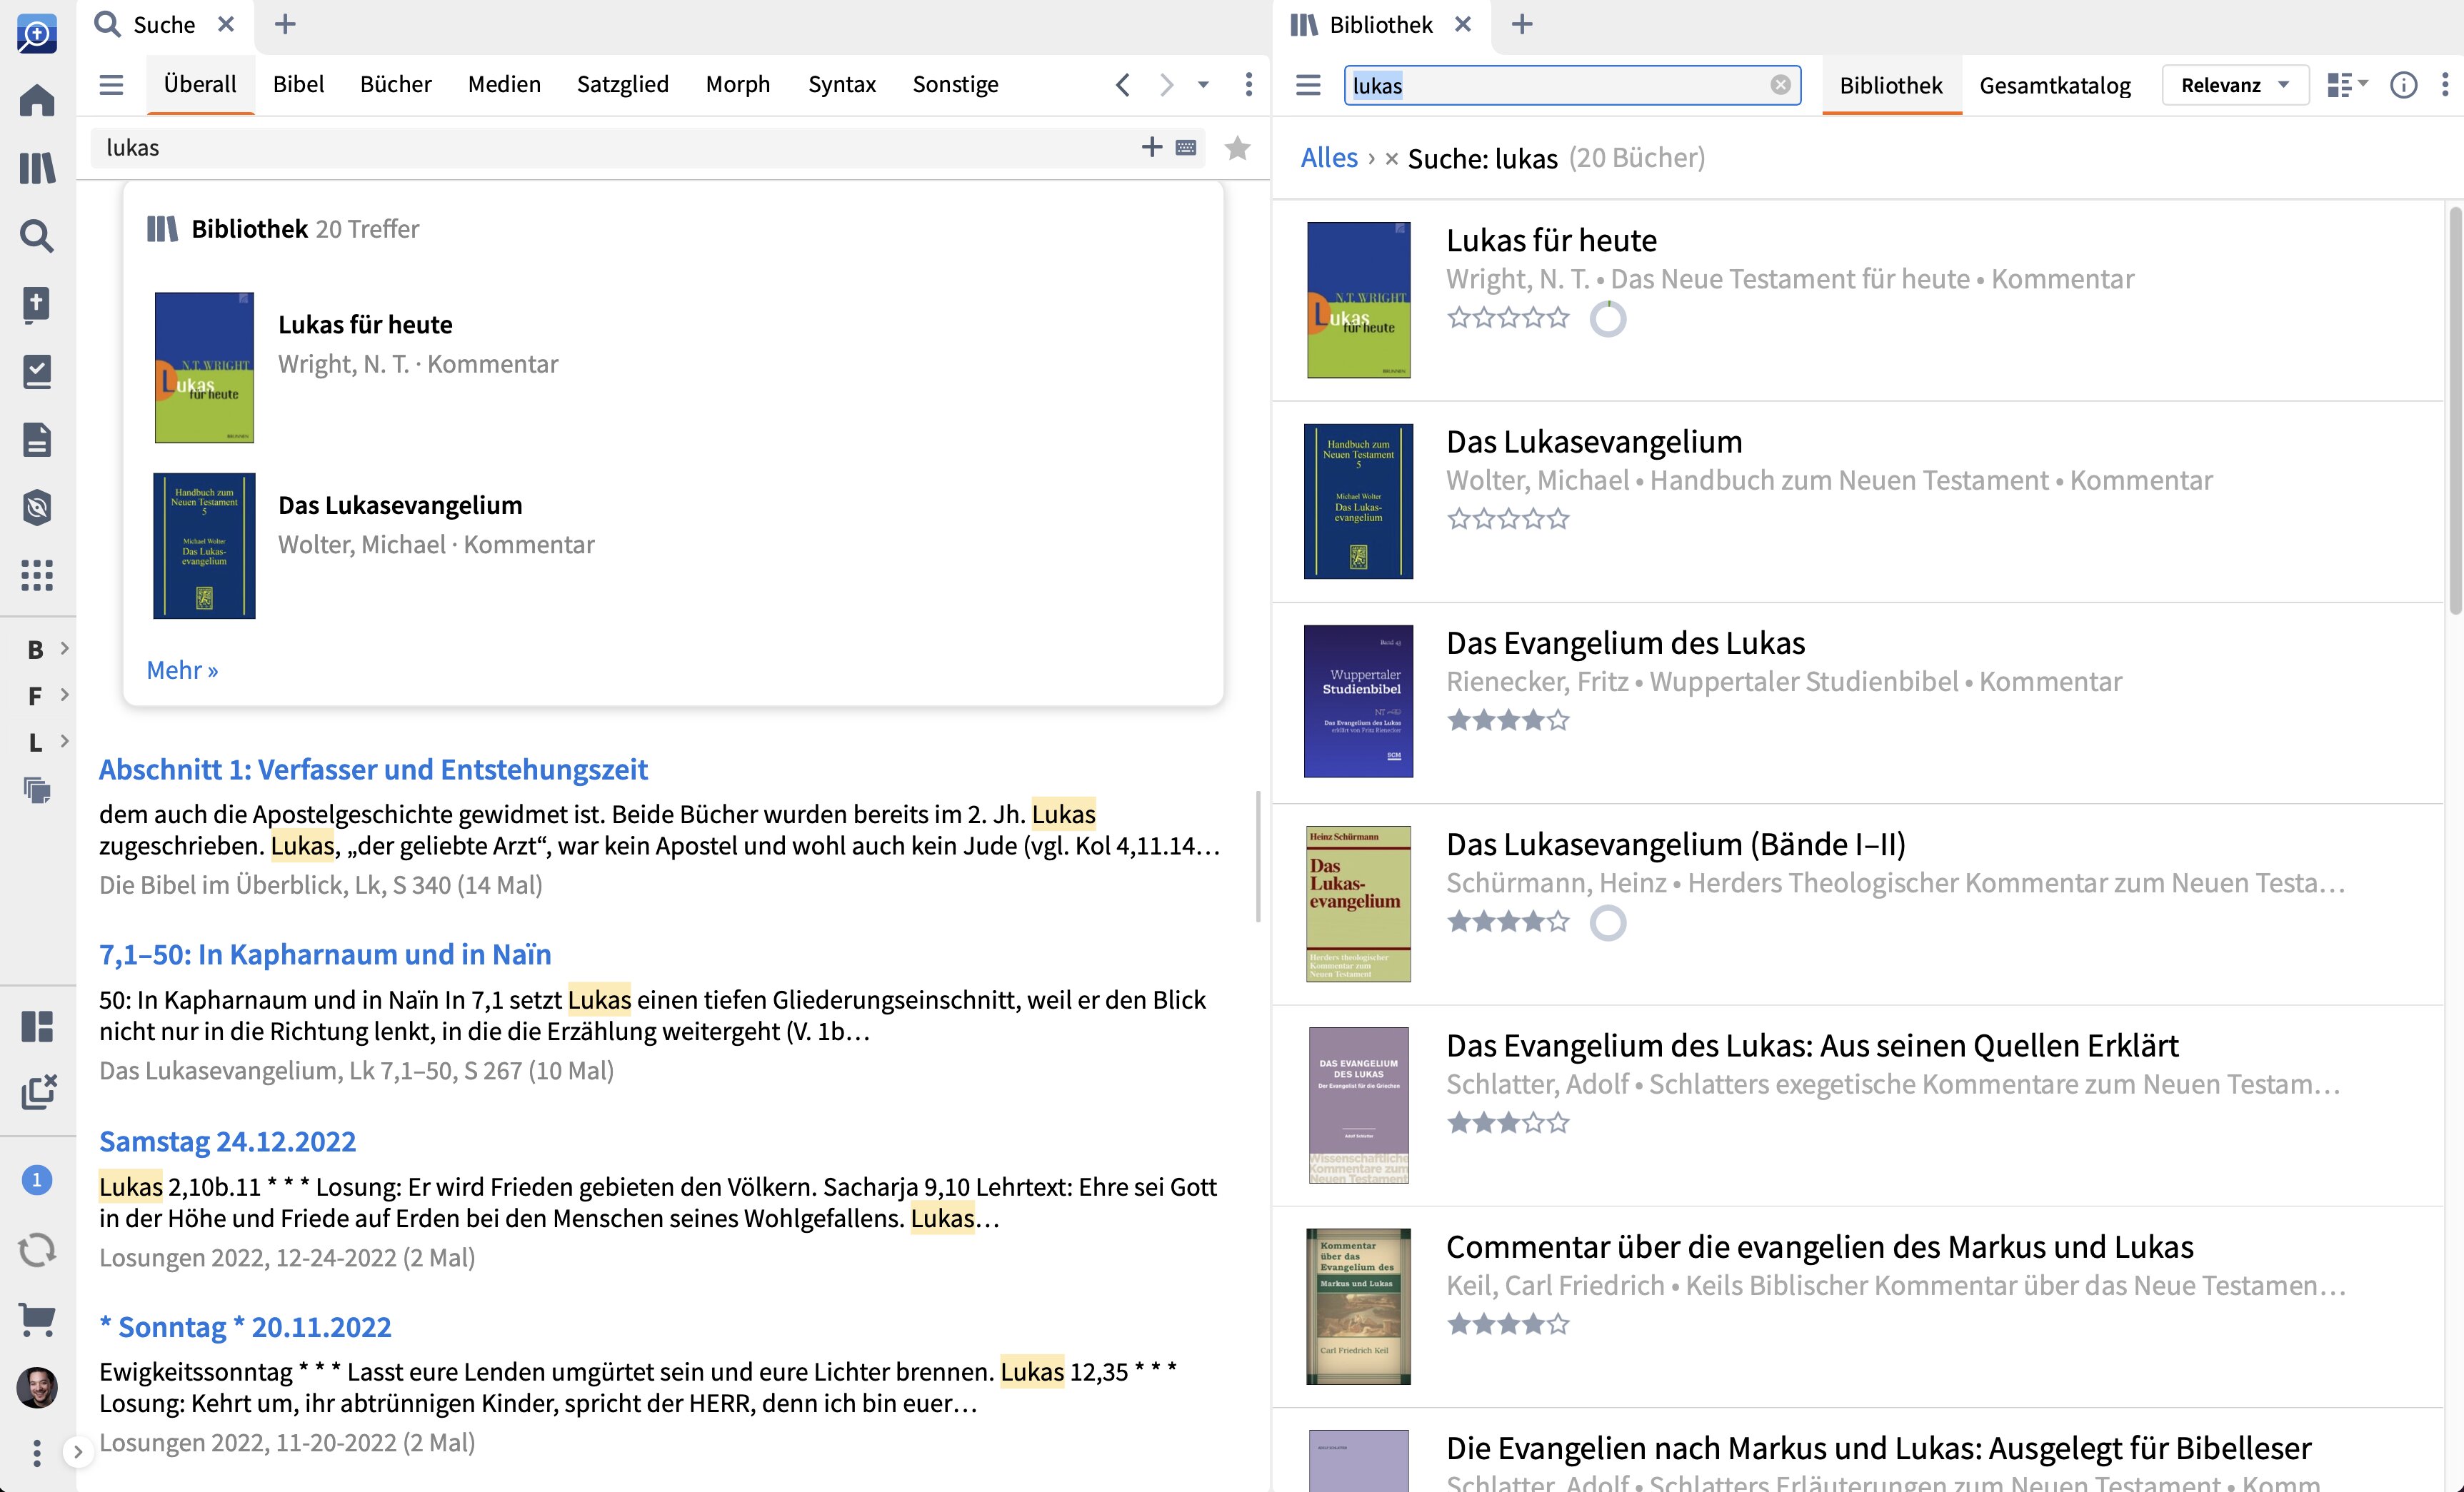Open the keyboard icon in the search field

(1186, 148)
